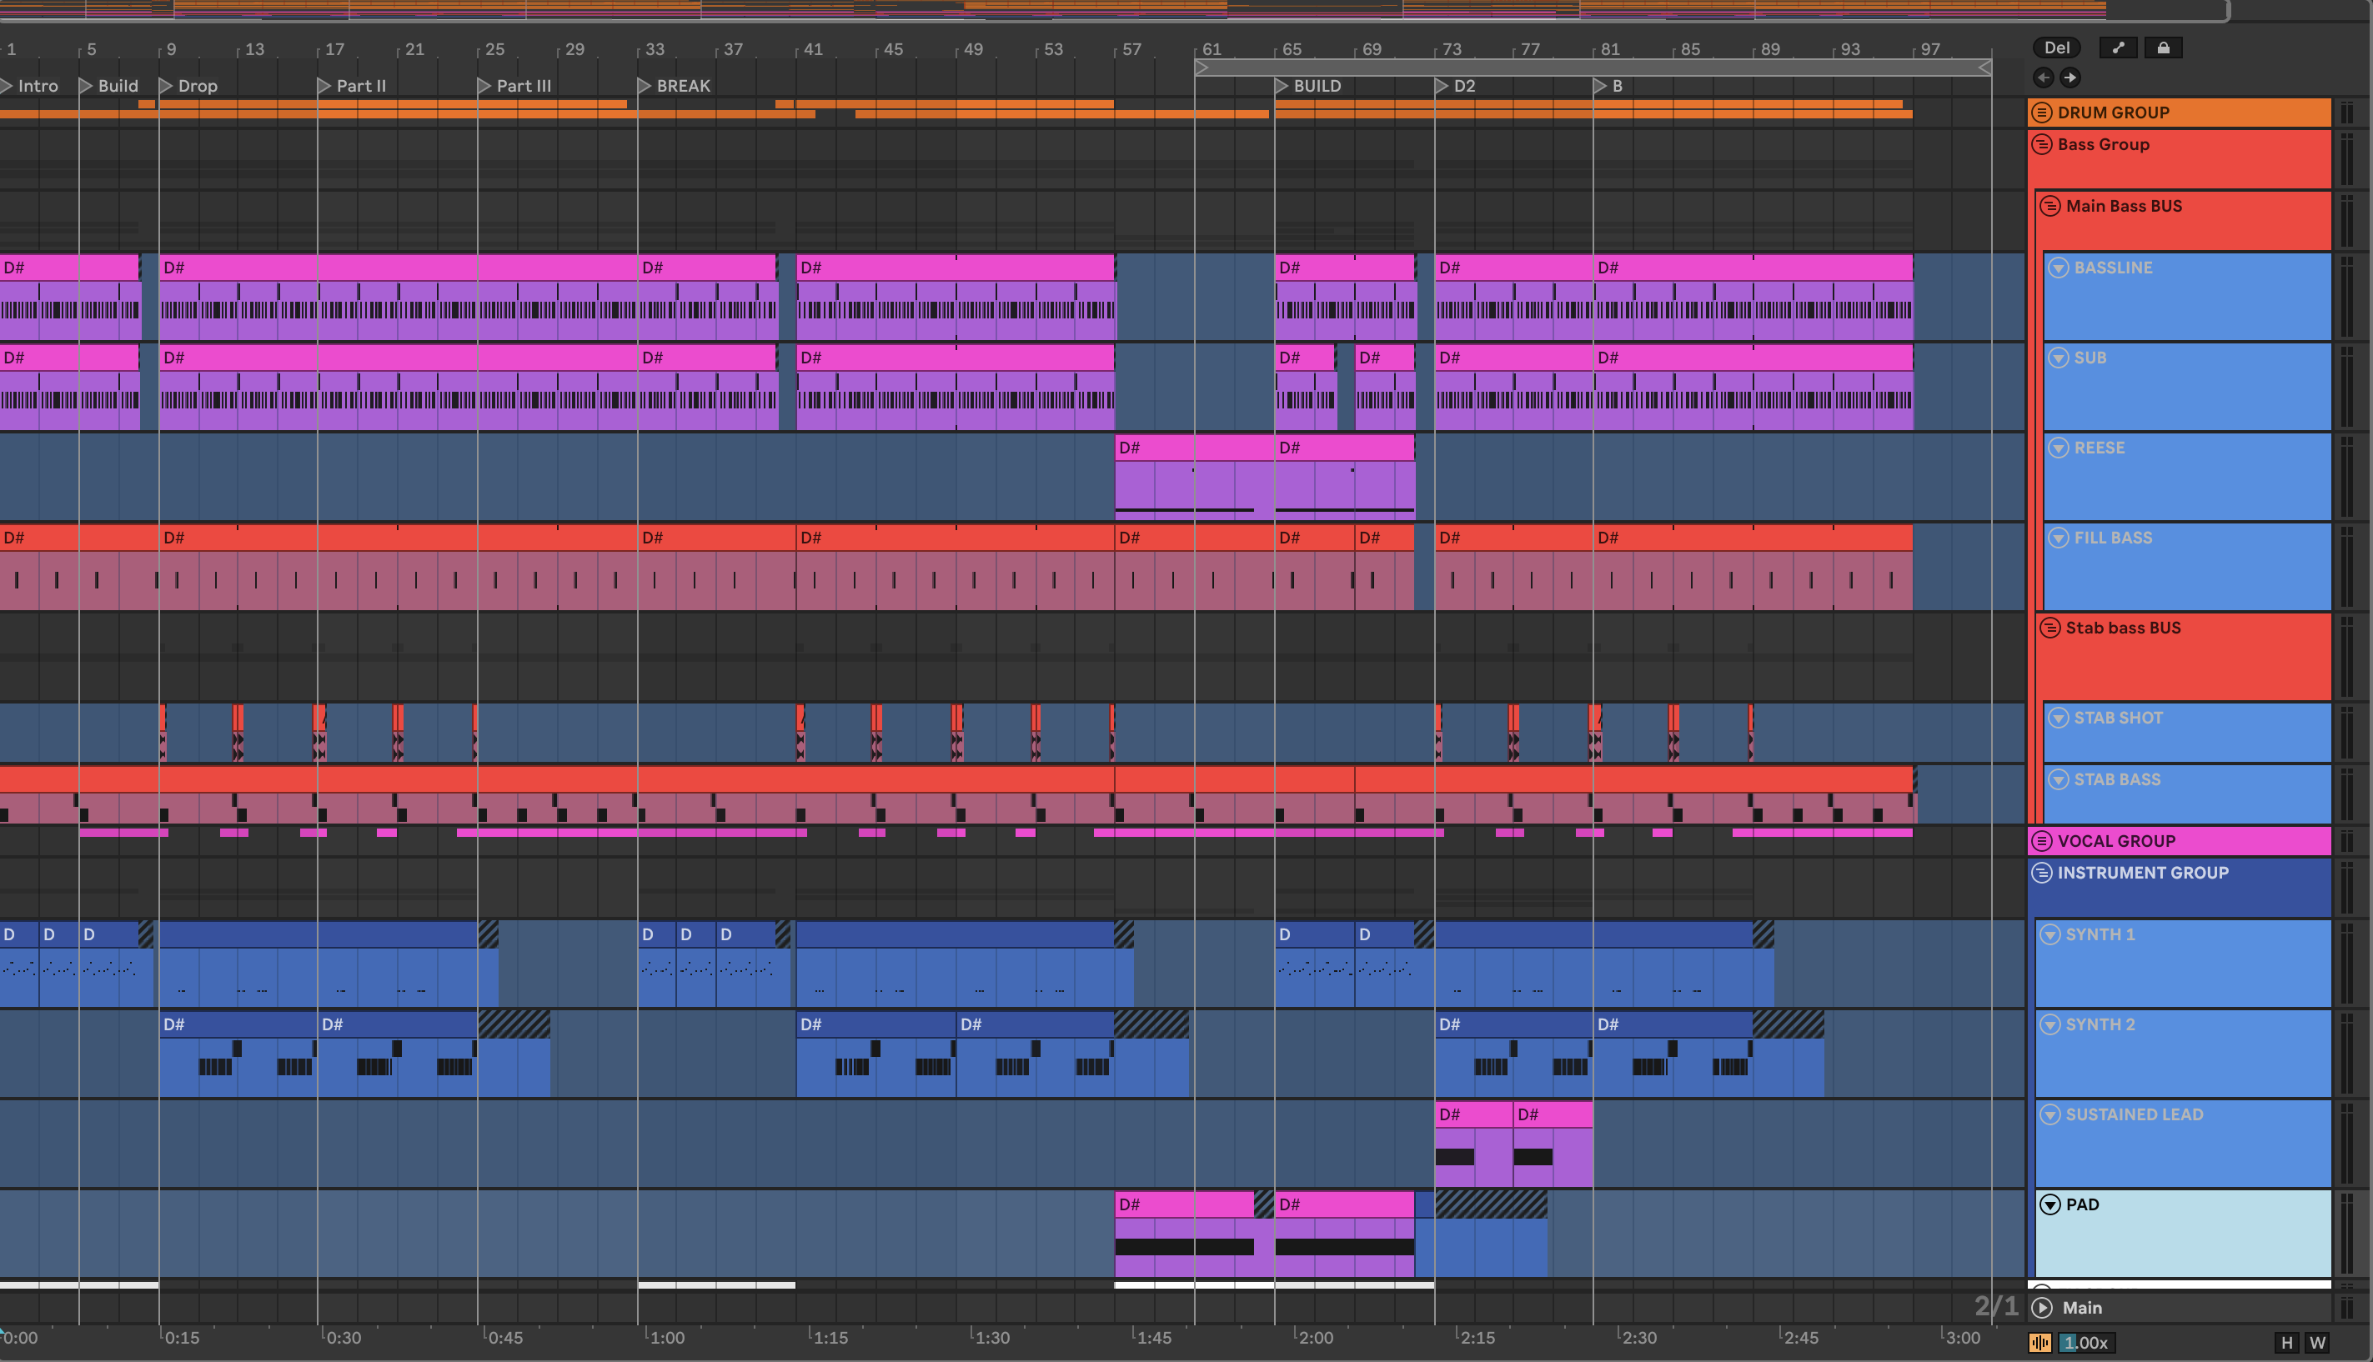Collapse the Stab bass BUS fold icon
Viewport: 2373px width, 1362px height.
2050,628
